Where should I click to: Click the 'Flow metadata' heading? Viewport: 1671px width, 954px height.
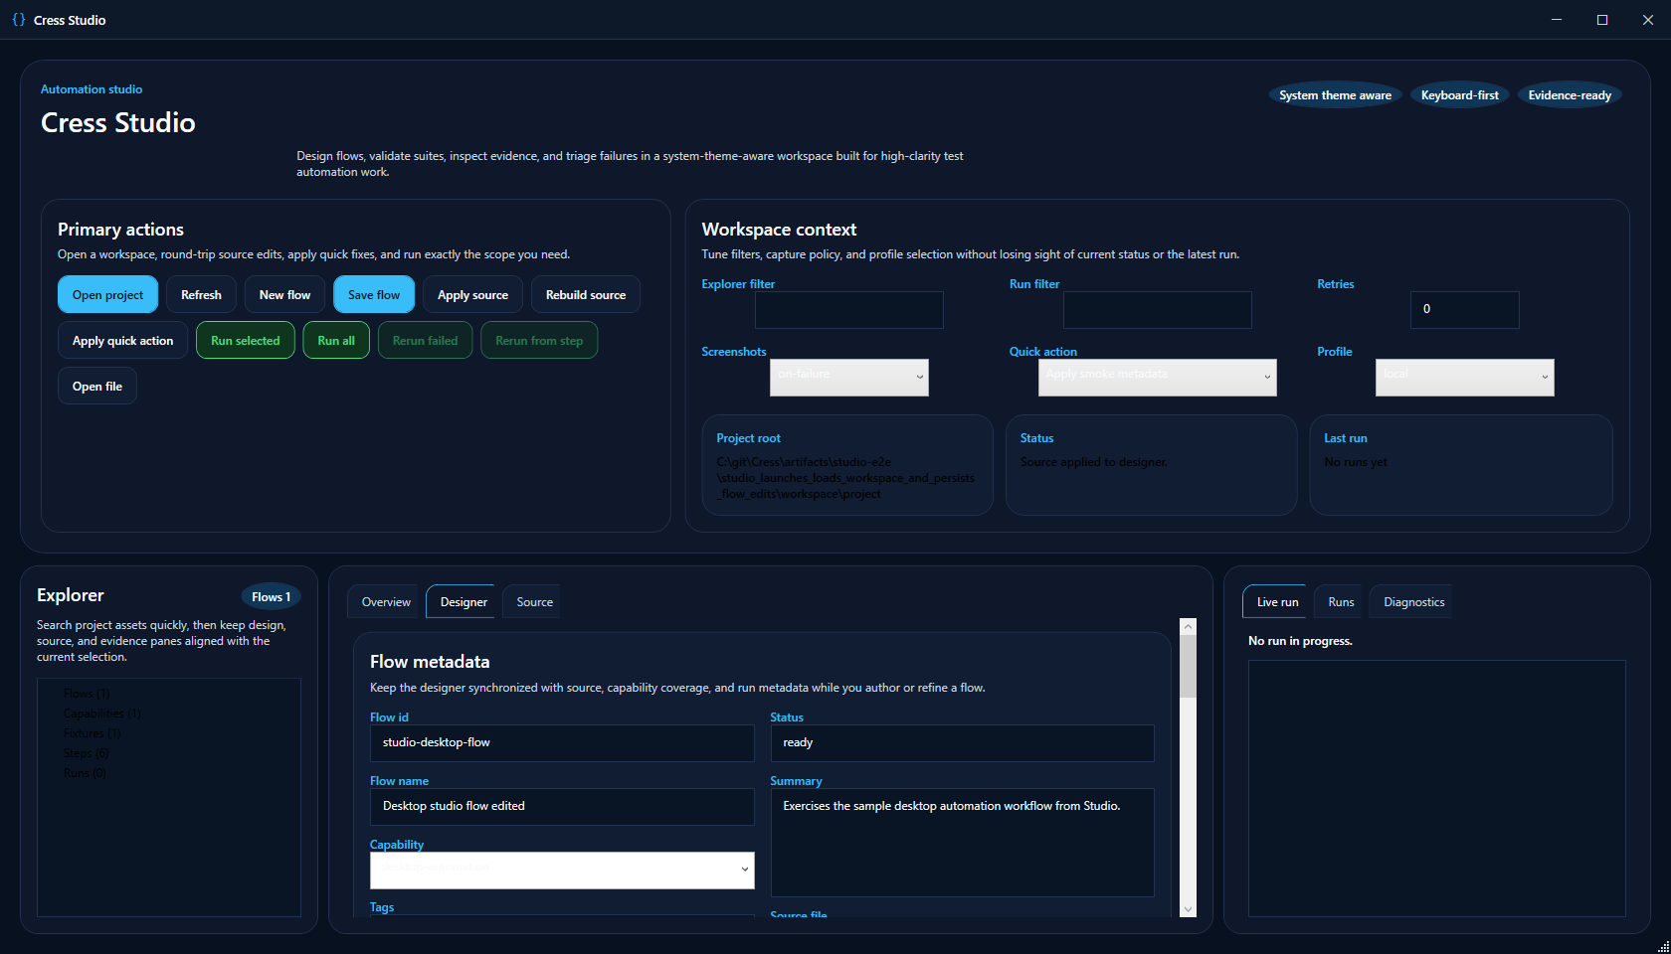tap(430, 662)
